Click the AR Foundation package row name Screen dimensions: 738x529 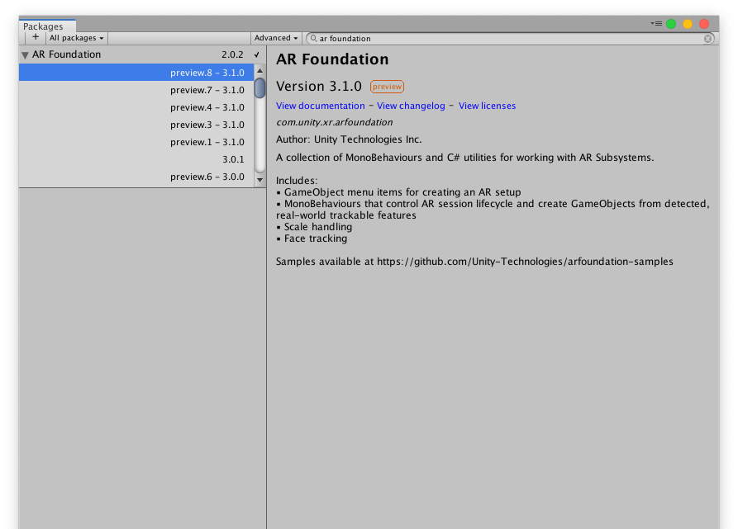coord(66,54)
